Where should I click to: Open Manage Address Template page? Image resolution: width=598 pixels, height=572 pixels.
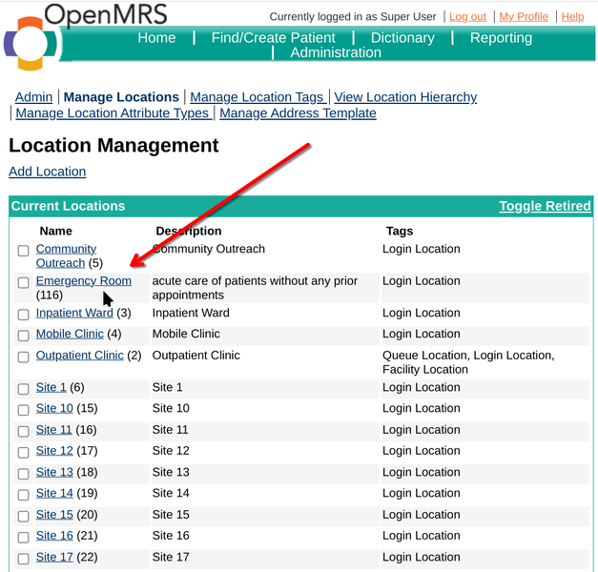tap(298, 113)
